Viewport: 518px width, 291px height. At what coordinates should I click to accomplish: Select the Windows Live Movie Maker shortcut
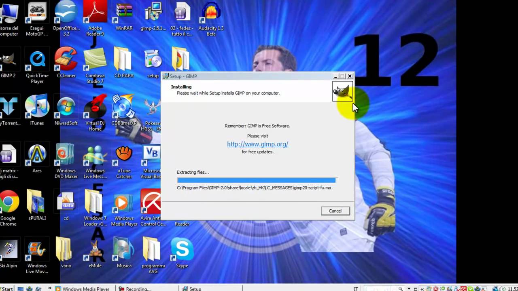37,256
